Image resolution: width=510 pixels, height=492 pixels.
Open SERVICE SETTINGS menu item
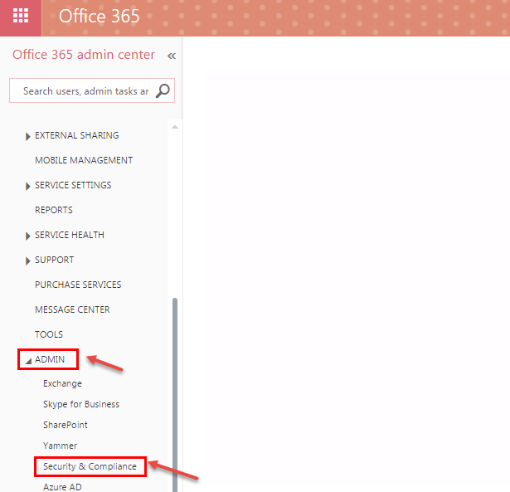click(x=73, y=185)
